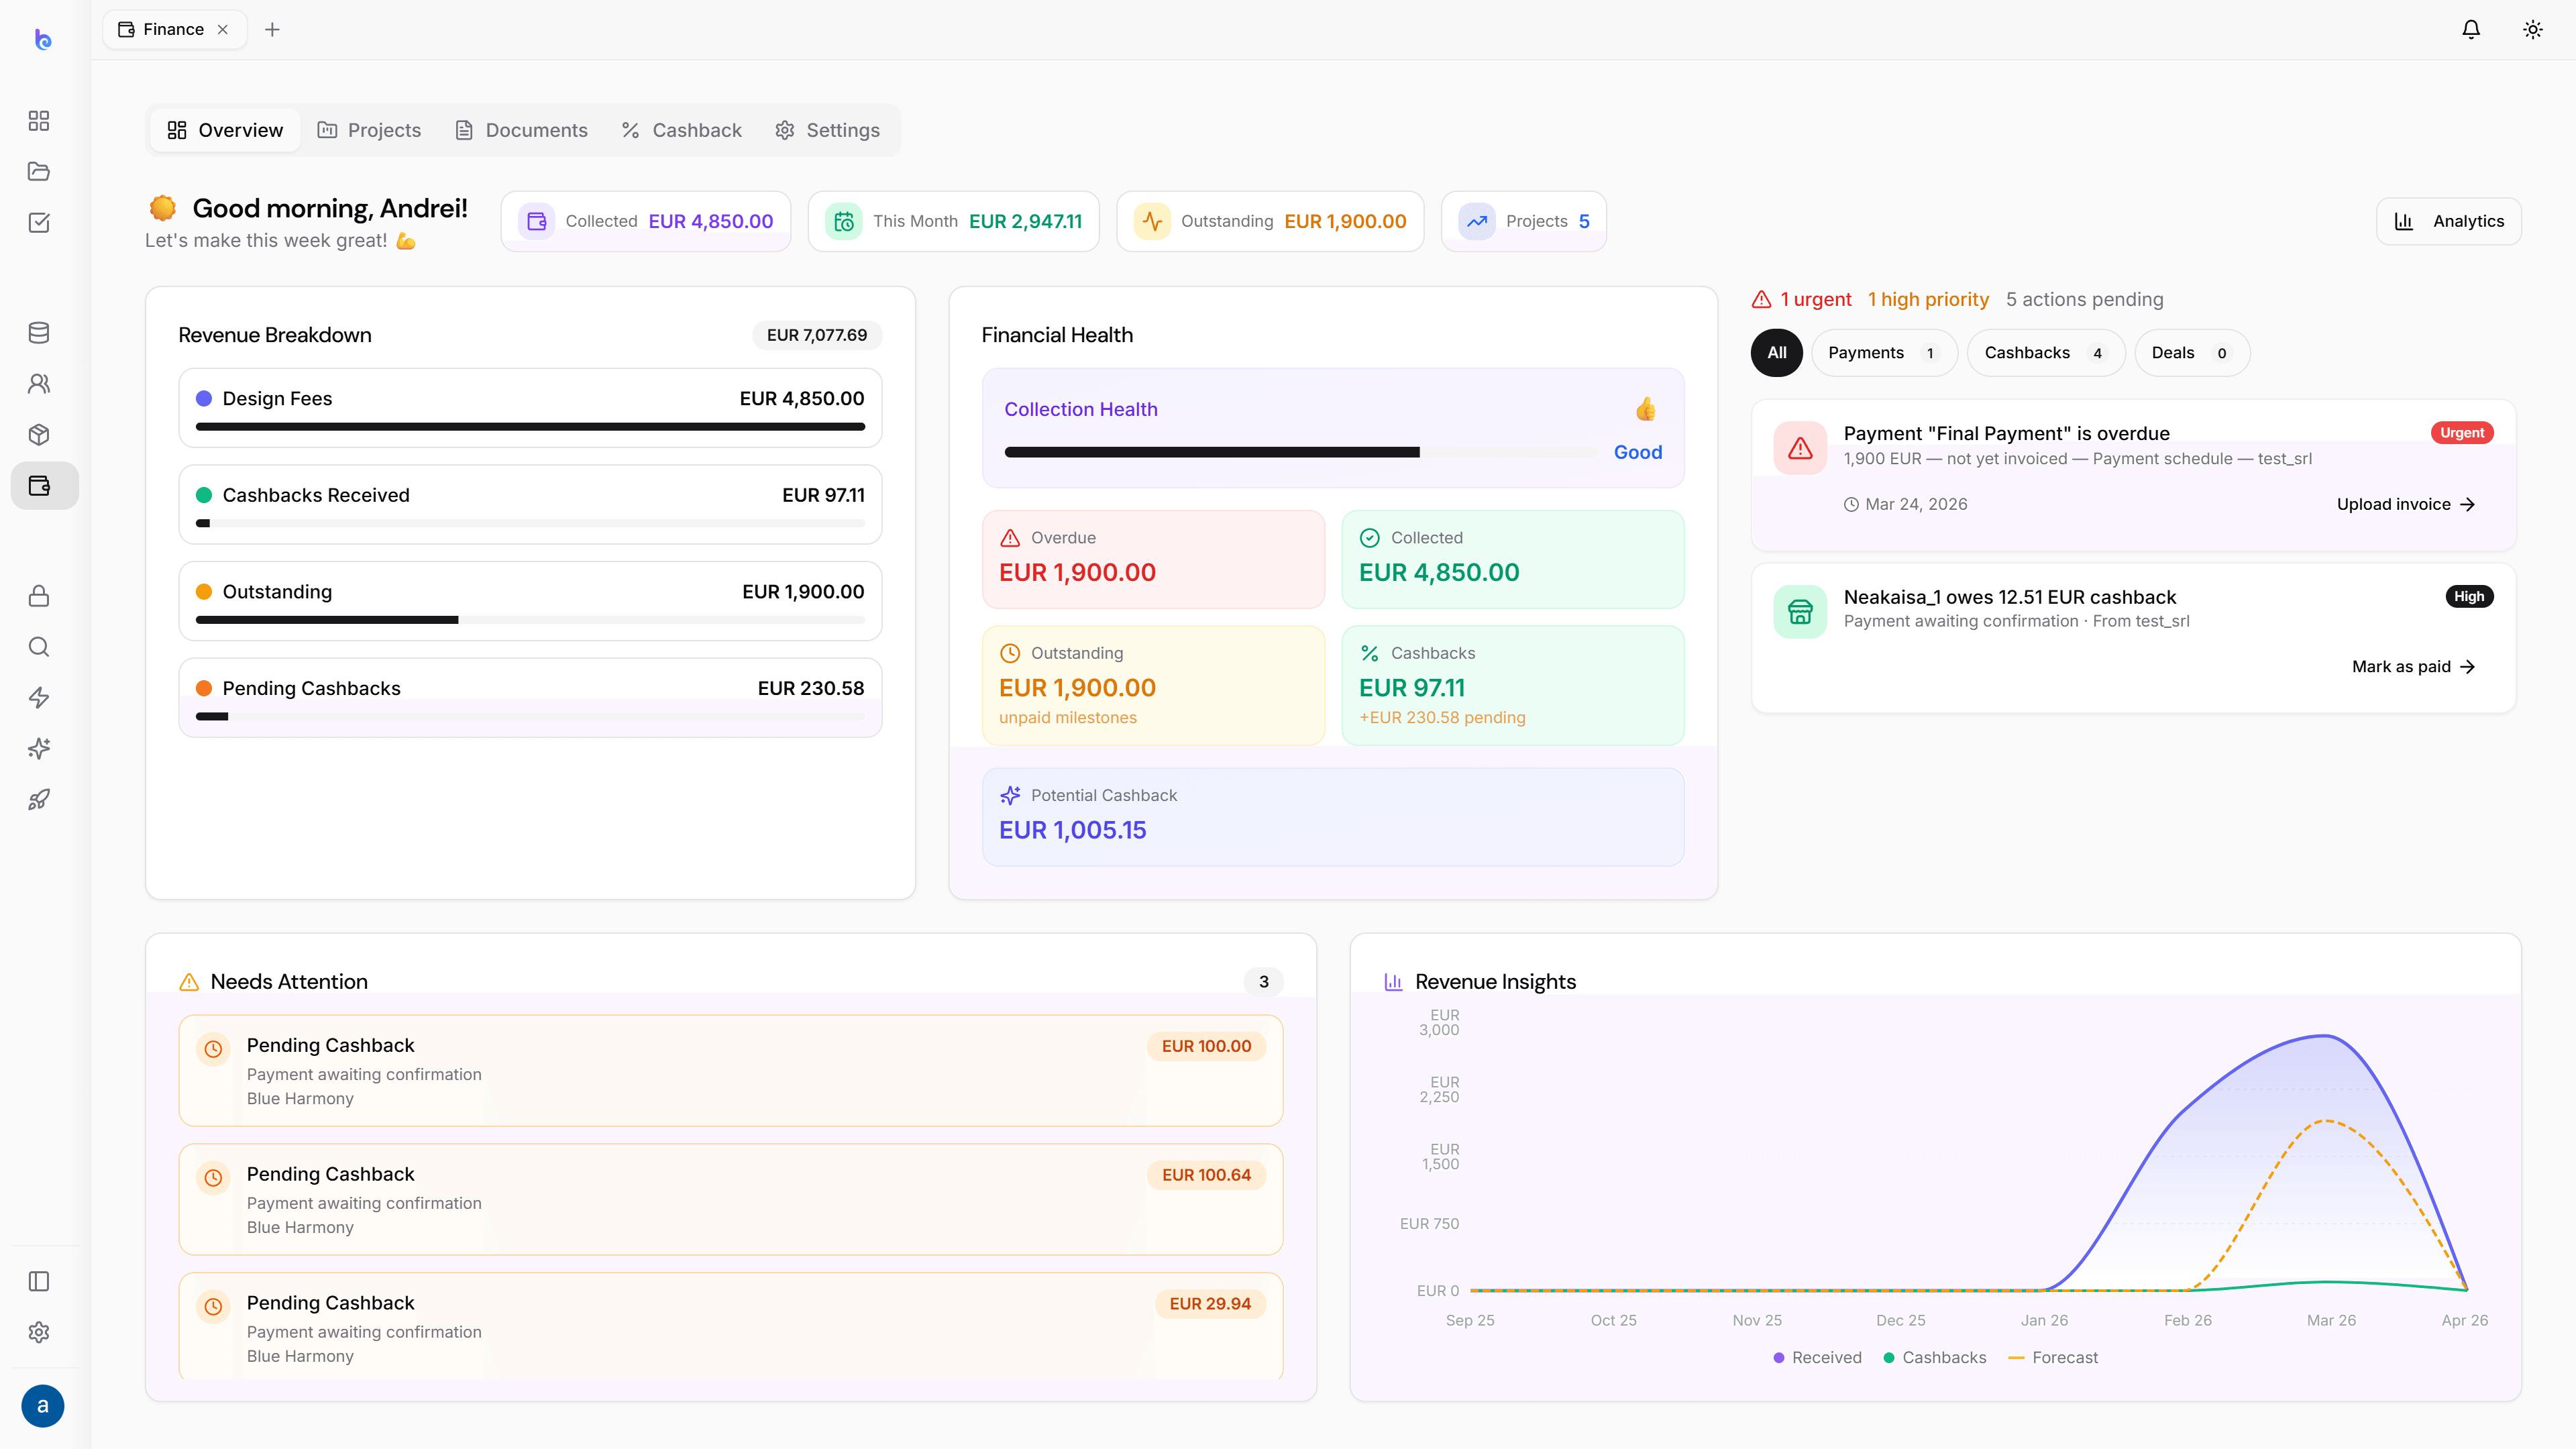Open the Design Fees breakdown row

click(530, 408)
